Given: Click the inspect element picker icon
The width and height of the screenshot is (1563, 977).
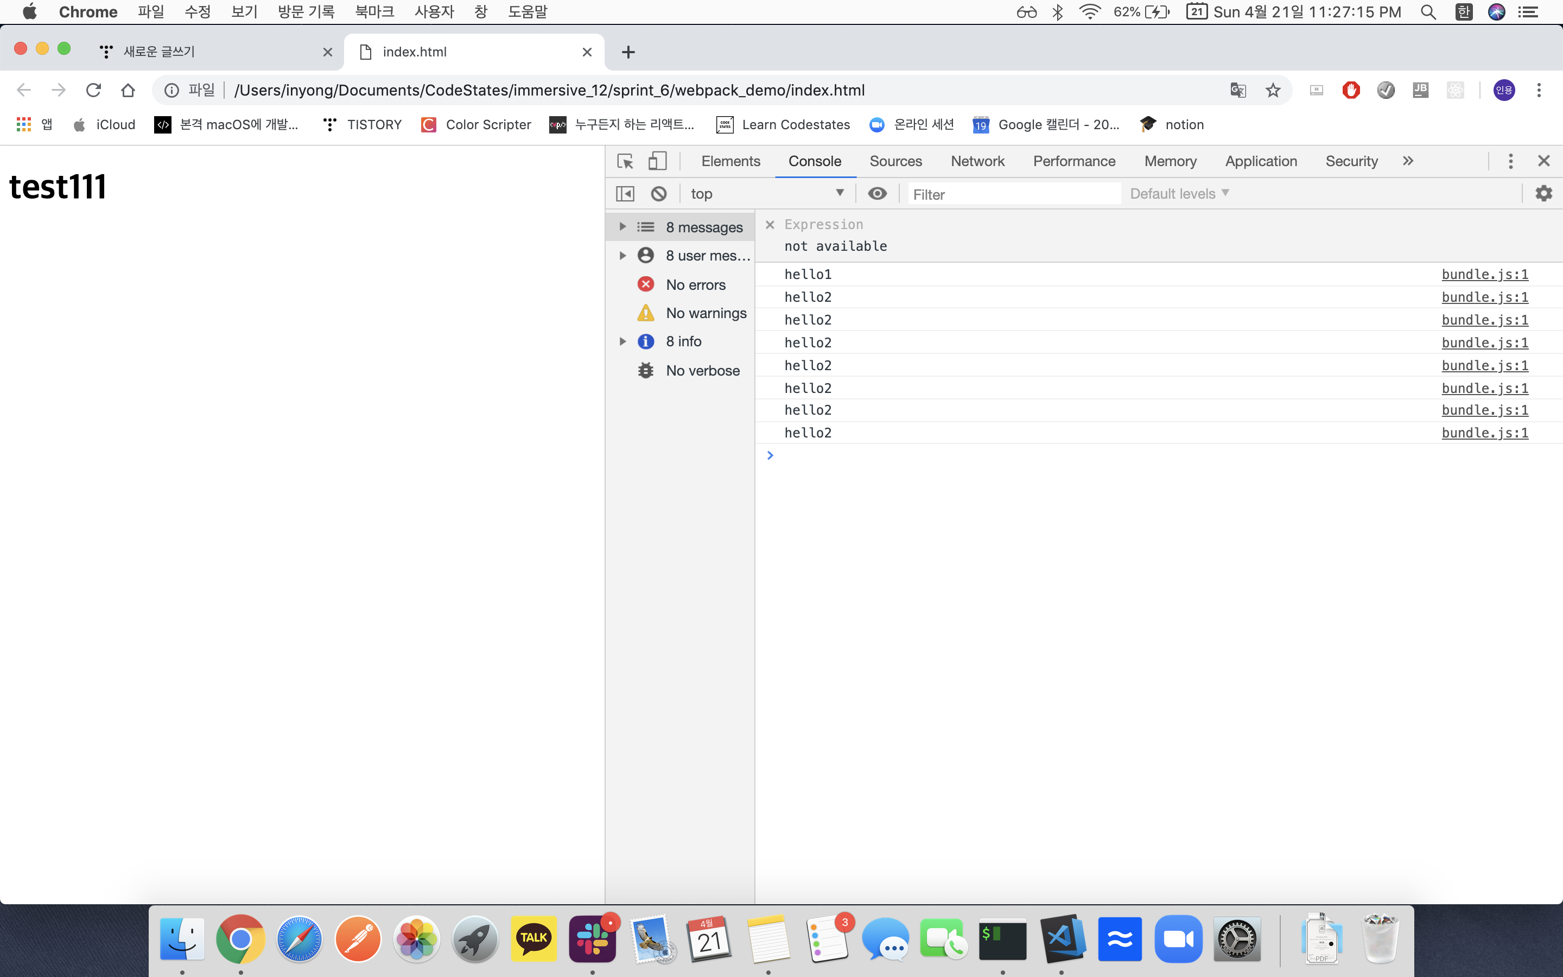Looking at the screenshot, I should pos(625,161).
